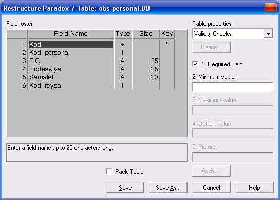Click the type A cell of FIO
Screen dimensions: 280x200
122,61
